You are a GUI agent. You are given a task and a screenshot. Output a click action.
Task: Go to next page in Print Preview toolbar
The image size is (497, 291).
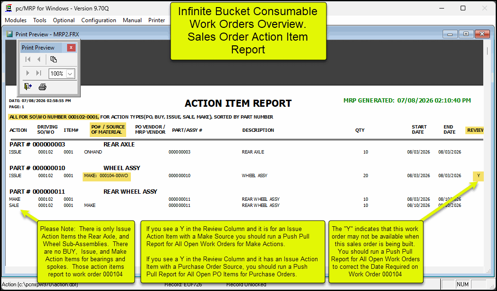point(28,73)
